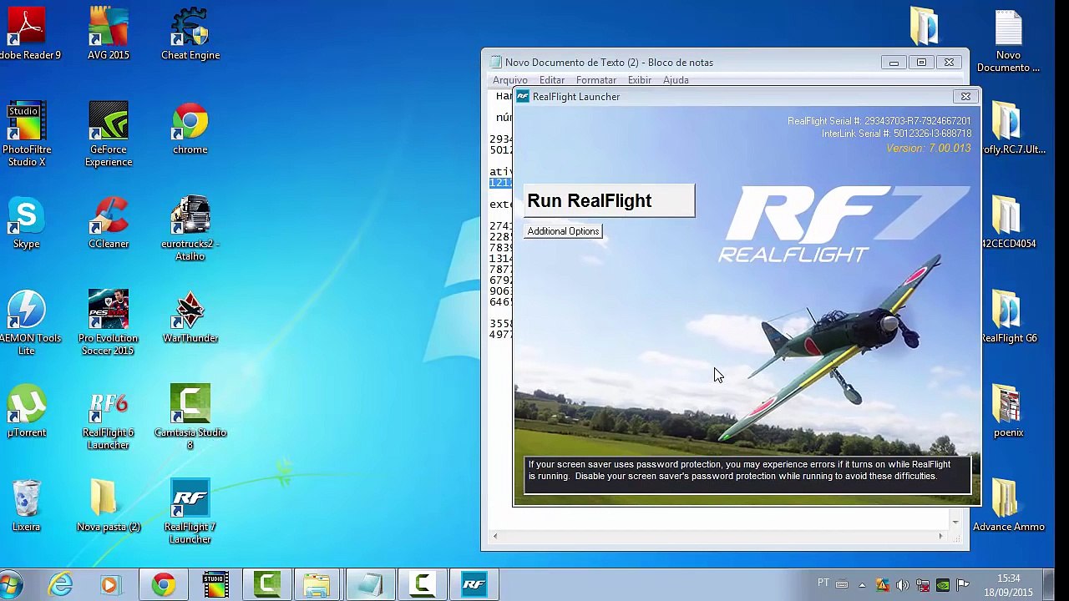Select the RealFlight 6 Launcher desktop icon
This screenshot has width=1069, height=601.
click(x=109, y=418)
